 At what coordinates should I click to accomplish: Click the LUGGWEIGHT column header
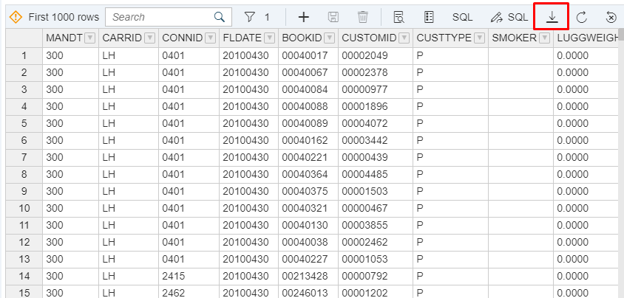coord(587,38)
